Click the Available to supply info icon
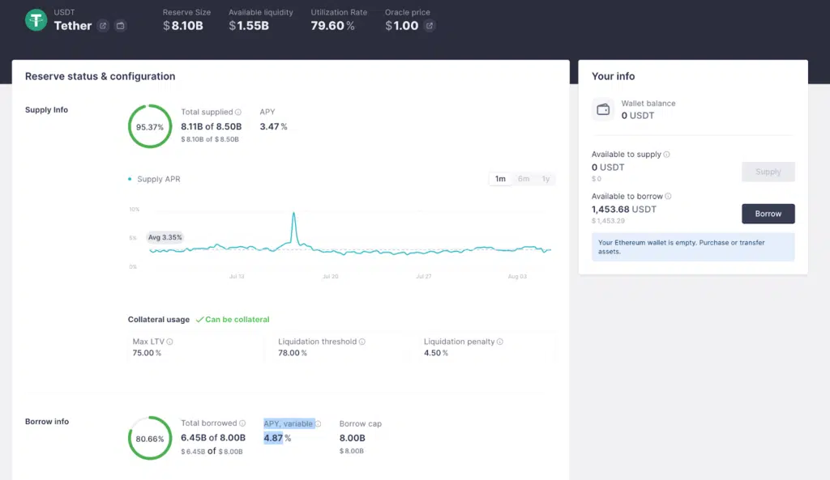The height and width of the screenshot is (480, 830). pyautogui.click(x=665, y=154)
